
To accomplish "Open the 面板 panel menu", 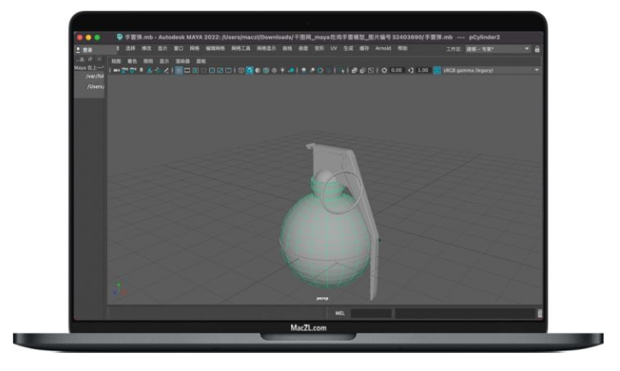I will (x=201, y=62).
